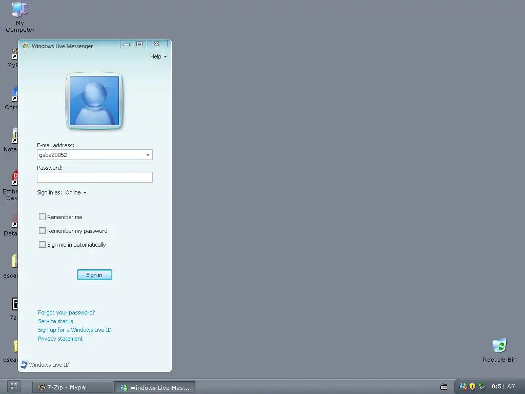Minimize the Windows Live Messenger window
The height and width of the screenshot is (394, 525).
pos(127,44)
